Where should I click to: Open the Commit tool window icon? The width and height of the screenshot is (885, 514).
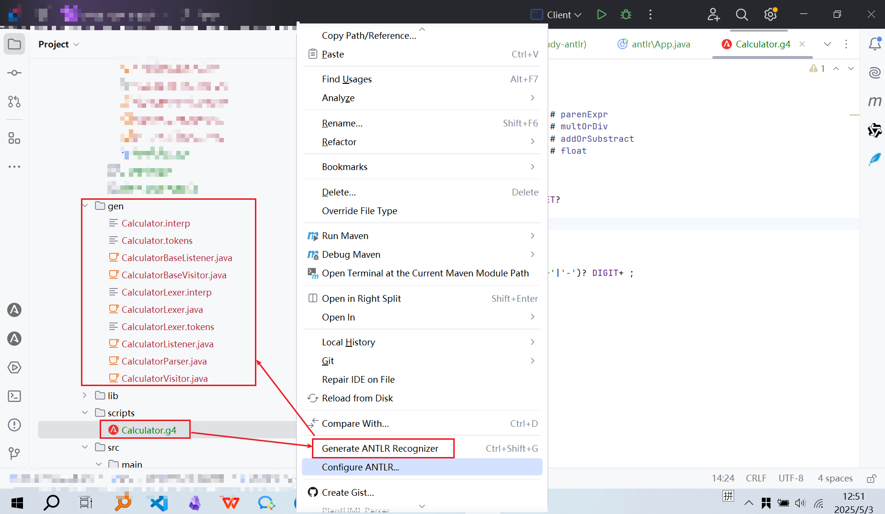[14, 73]
